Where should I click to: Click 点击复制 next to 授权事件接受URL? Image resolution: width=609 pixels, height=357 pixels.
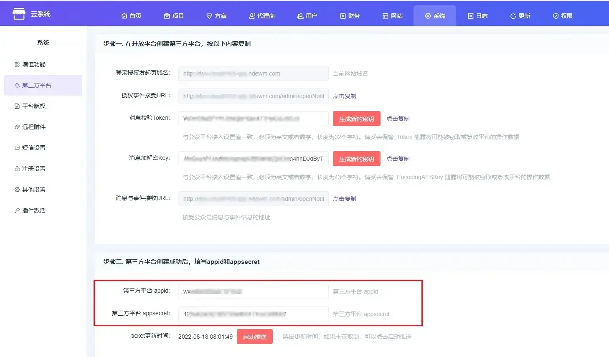click(345, 96)
